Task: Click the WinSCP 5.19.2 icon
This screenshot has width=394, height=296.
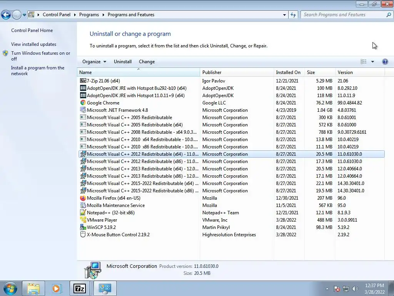Action: click(83, 227)
